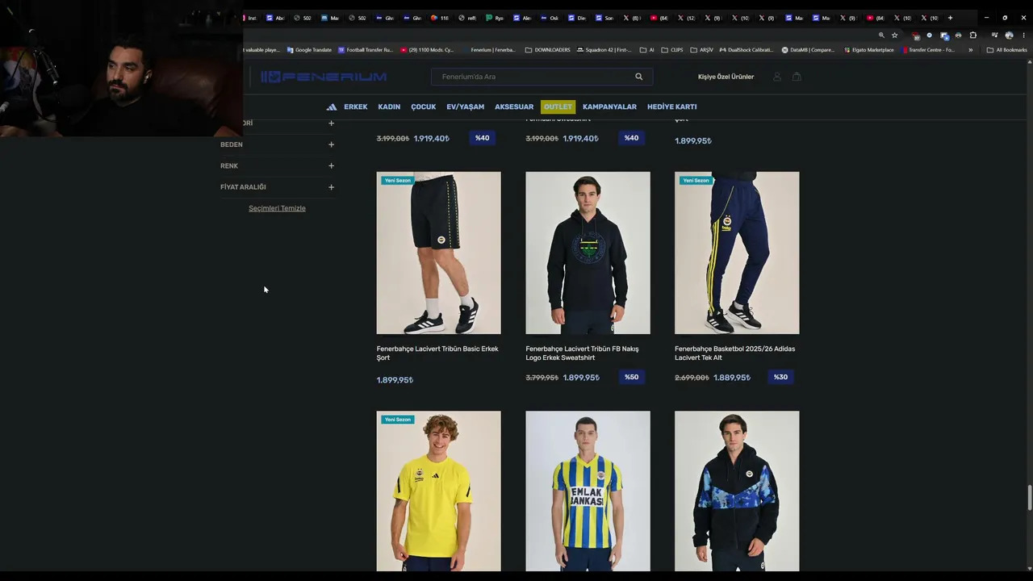1033x581 pixels.
Task: Open striped Emlak Bankası jersey image
Action: coord(588,491)
